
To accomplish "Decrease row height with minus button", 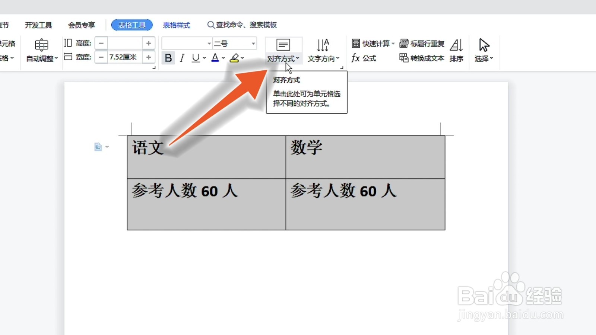I will (101, 43).
